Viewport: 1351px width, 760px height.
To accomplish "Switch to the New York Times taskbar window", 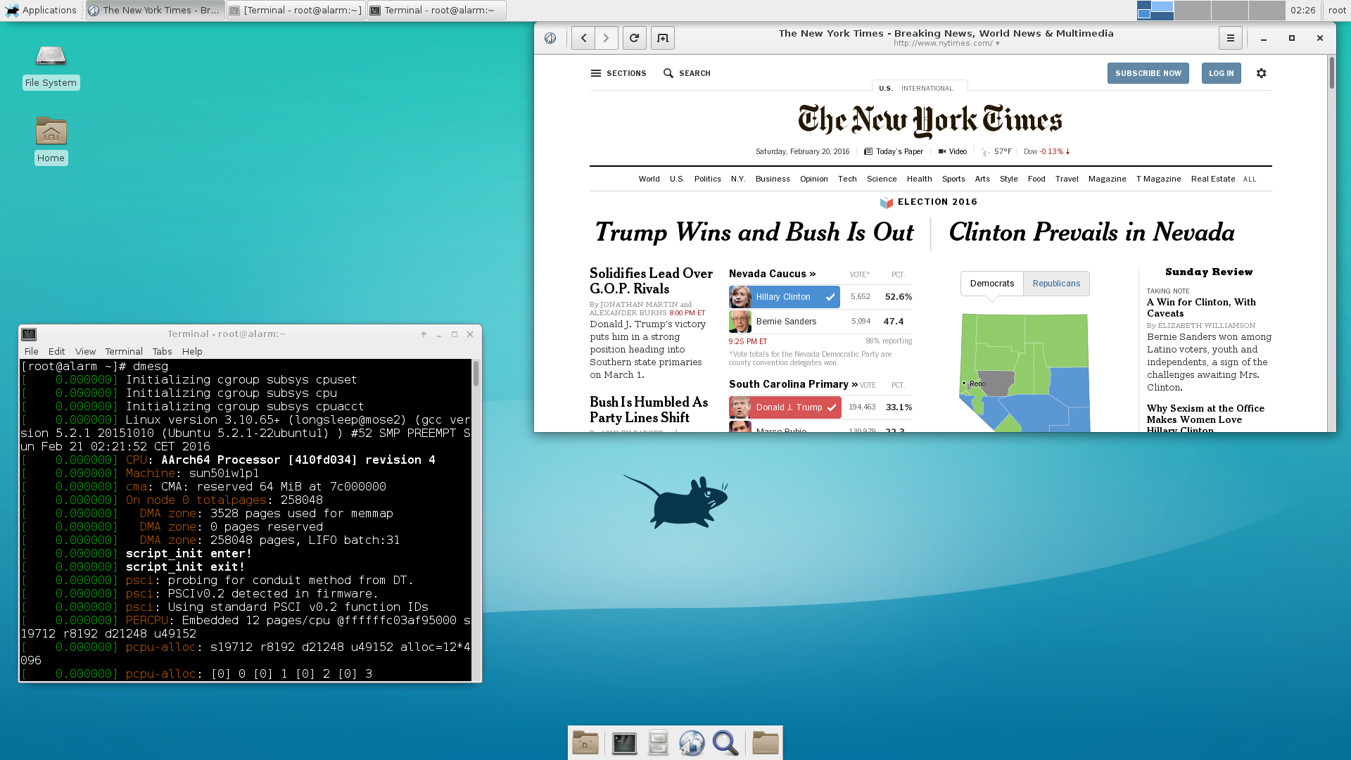I will pos(155,10).
